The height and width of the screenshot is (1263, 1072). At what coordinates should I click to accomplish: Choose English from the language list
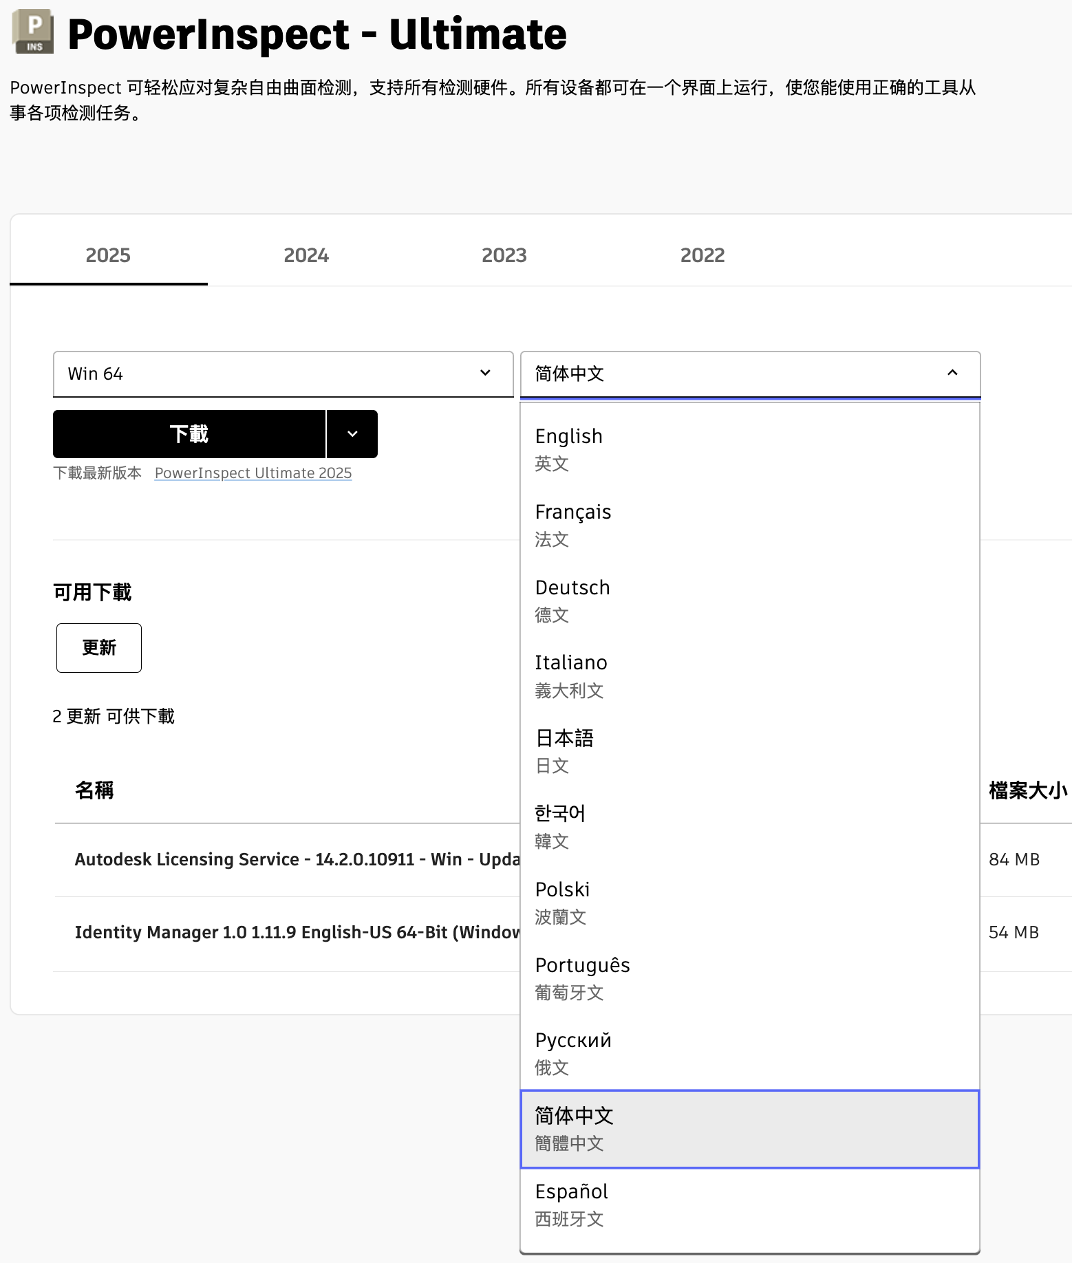pyautogui.click(x=750, y=449)
